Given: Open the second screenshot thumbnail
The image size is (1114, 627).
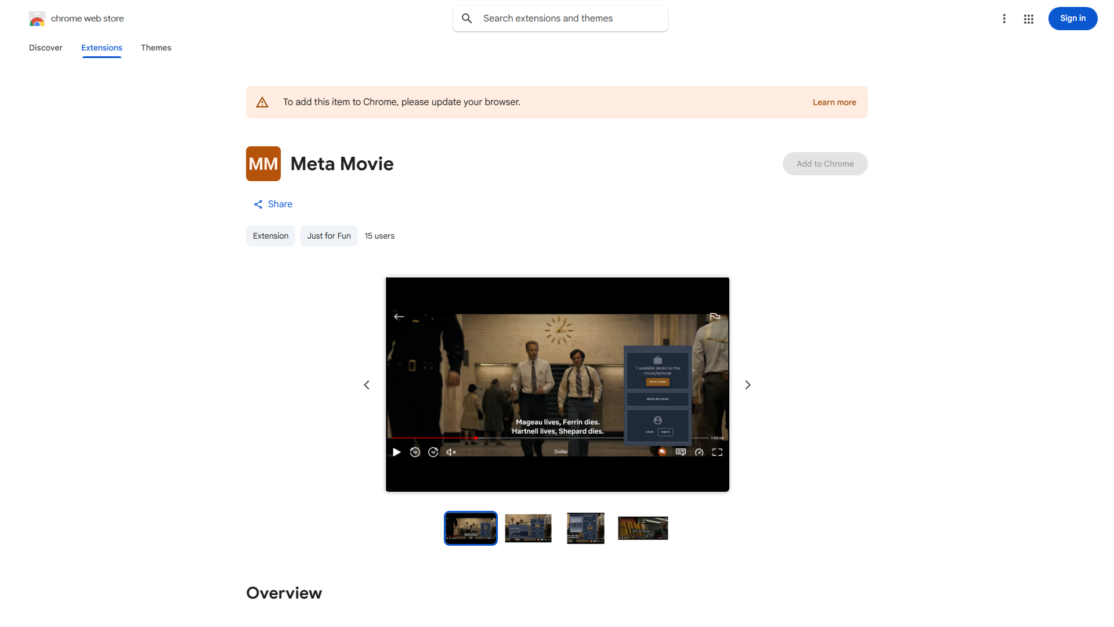Looking at the screenshot, I should tap(527, 528).
